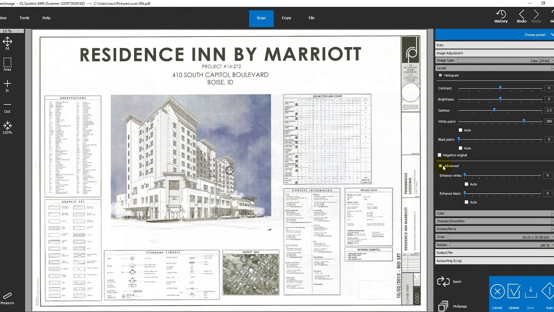Open the Choose preset dropdown
Screen dimensions: 554x312
[494, 35]
